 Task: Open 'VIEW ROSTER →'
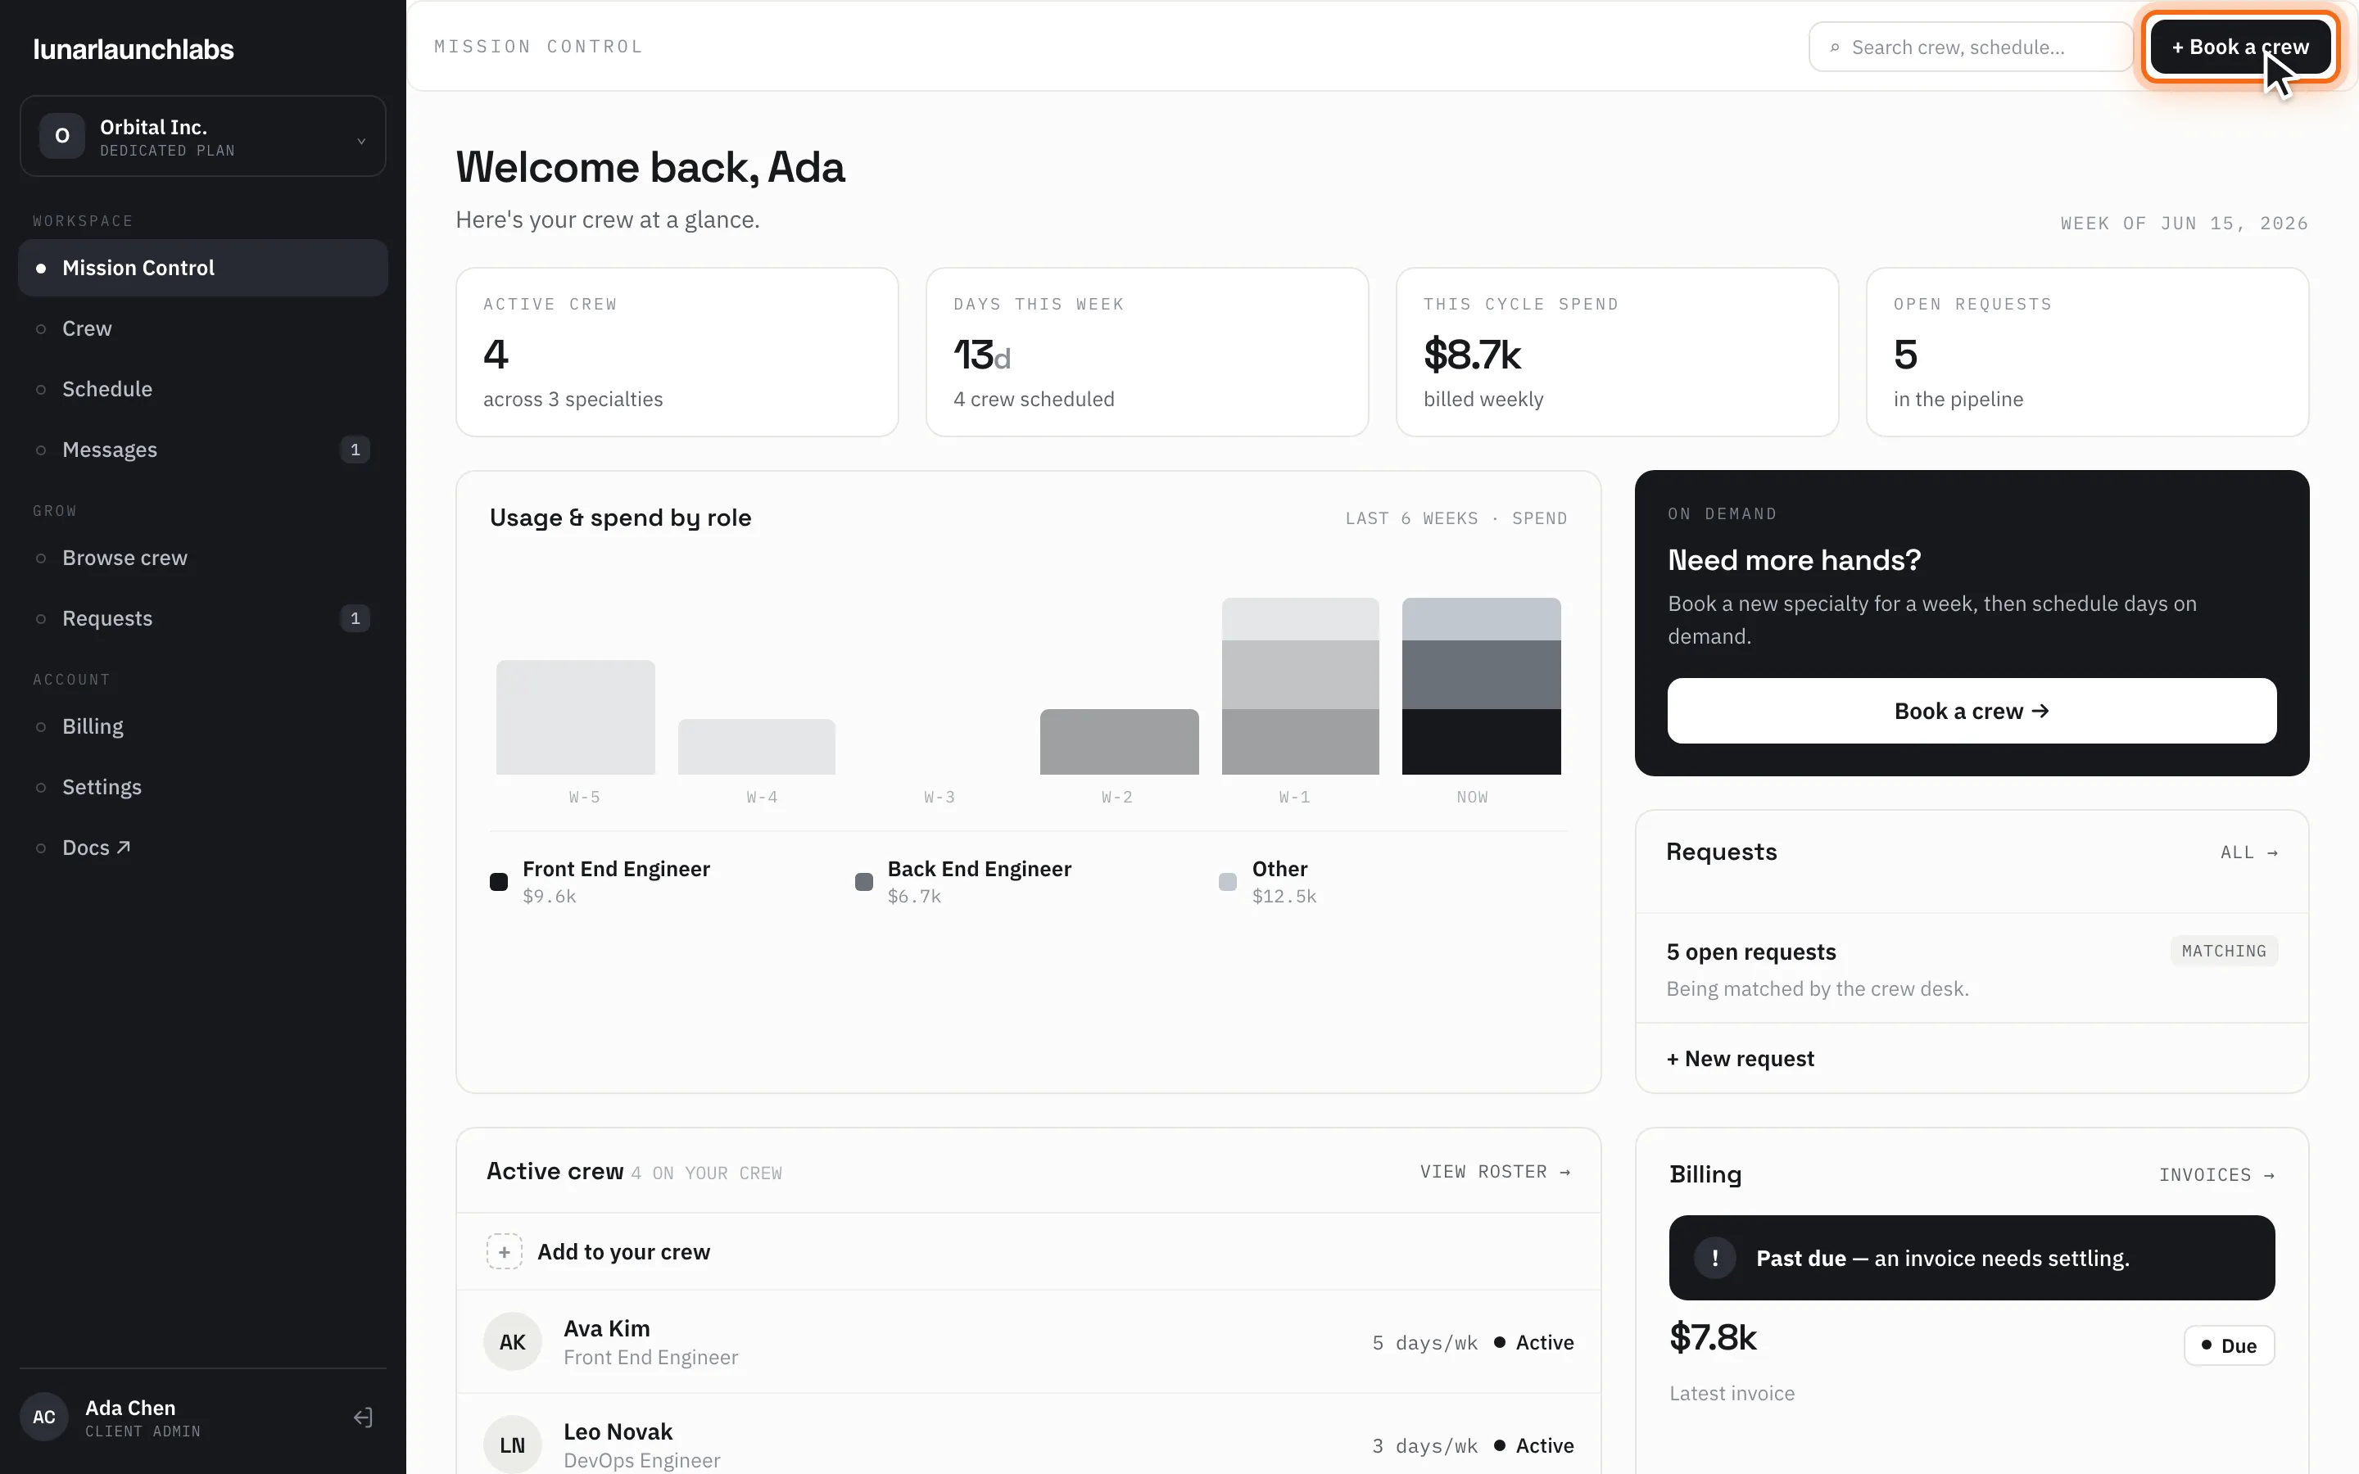click(x=1496, y=1172)
